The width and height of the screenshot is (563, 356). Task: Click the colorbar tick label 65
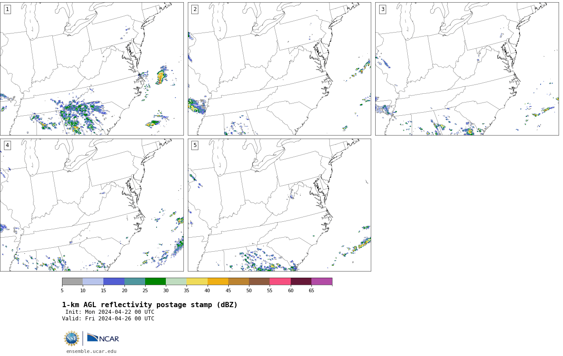(311, 290)
